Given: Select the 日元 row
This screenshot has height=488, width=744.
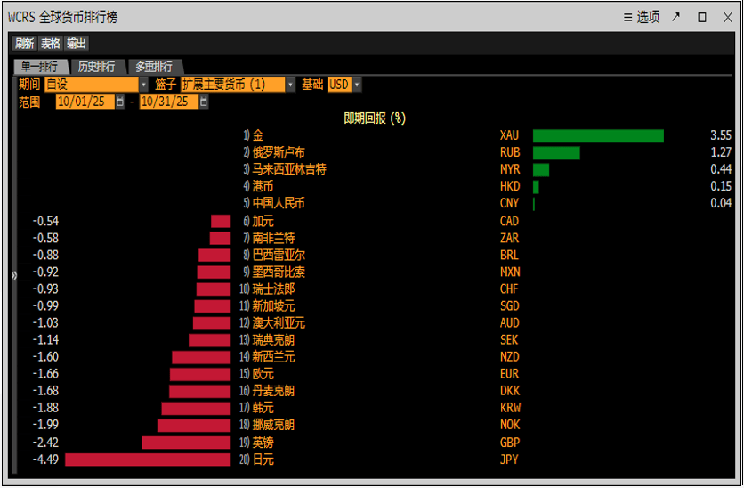Looking at the screenshot, I should tap(375, 460).
